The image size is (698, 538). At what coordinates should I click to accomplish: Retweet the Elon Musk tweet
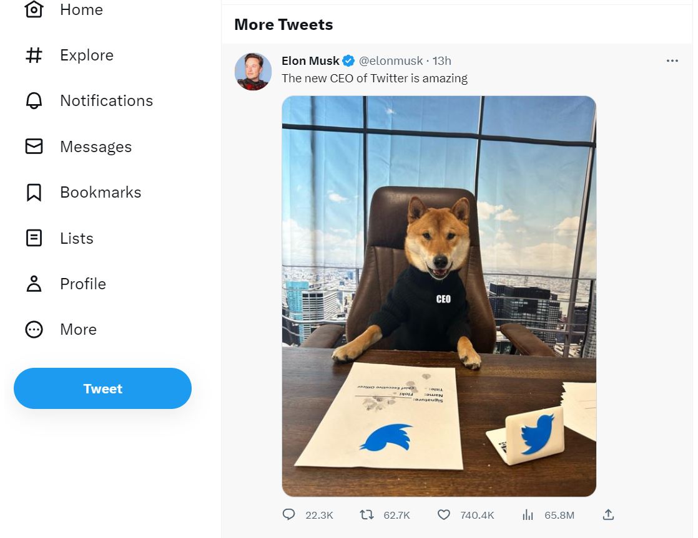367,515
